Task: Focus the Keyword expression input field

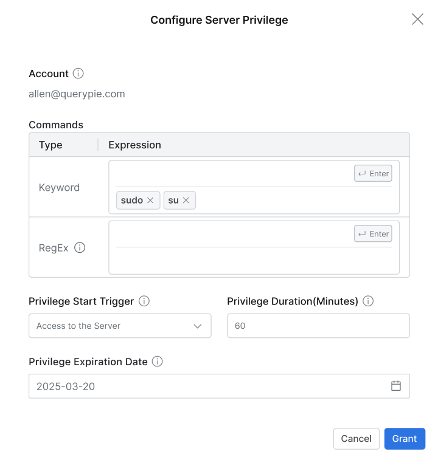Action: (x=231, y=174)
